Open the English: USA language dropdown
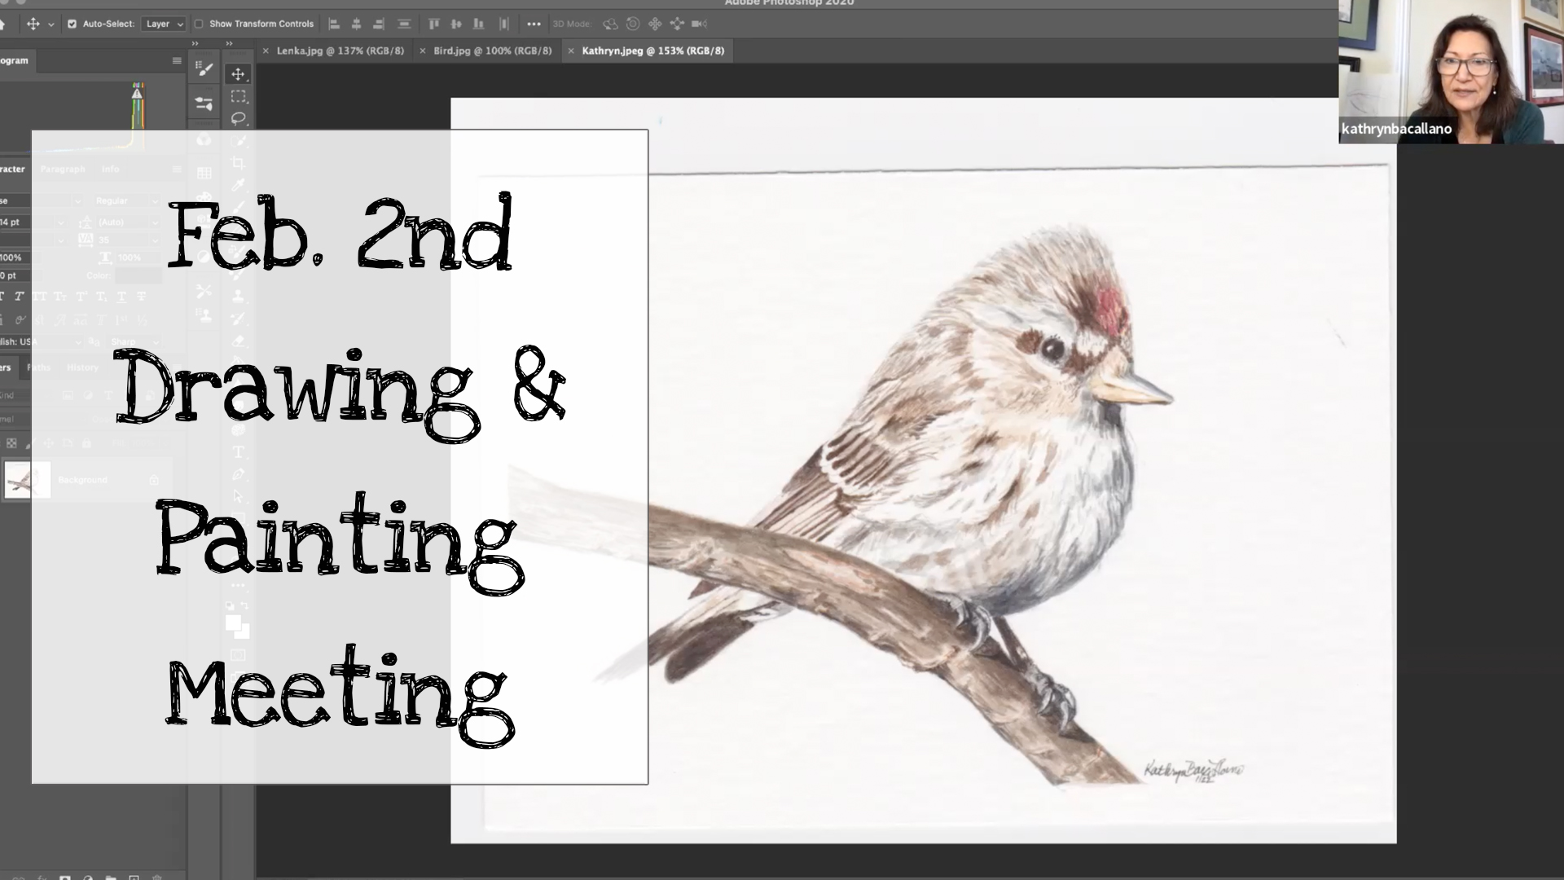Image resolution: width=1564 pixels, height=880 pixels. (x=41, y=341)
